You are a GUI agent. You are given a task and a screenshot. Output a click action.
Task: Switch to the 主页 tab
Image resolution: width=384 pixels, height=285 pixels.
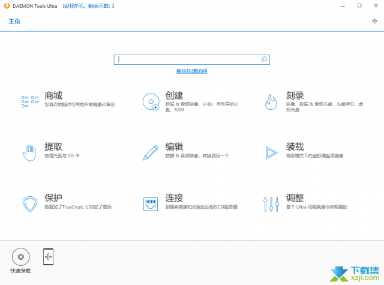coord(14,22)
